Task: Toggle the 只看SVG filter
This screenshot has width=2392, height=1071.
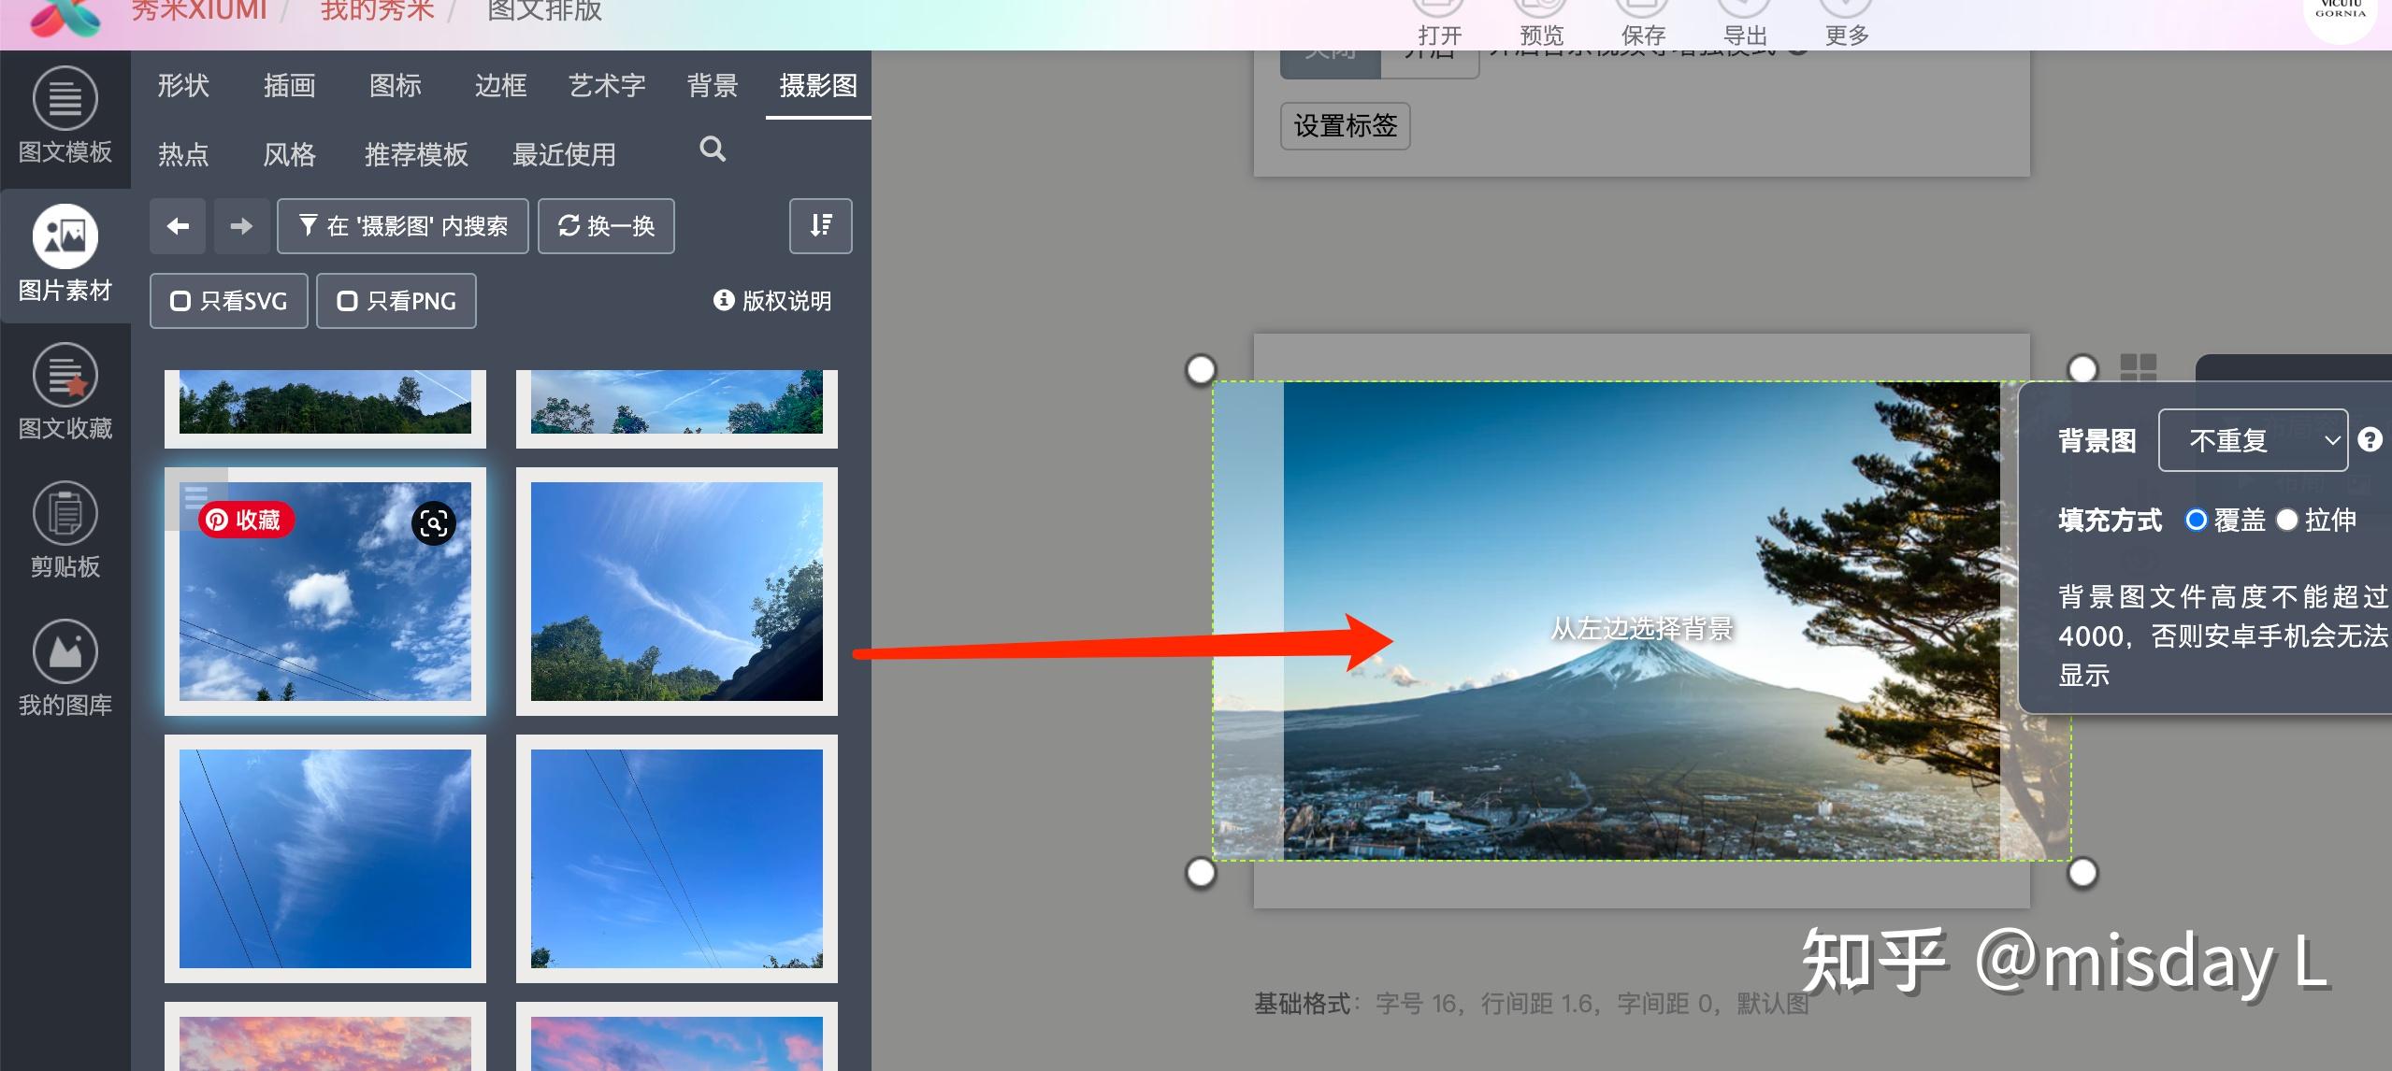Action: point(229,301)
